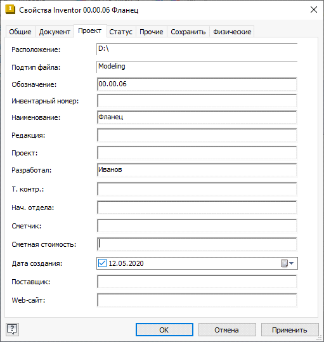Go to the Статус tab

pos(121,32)
